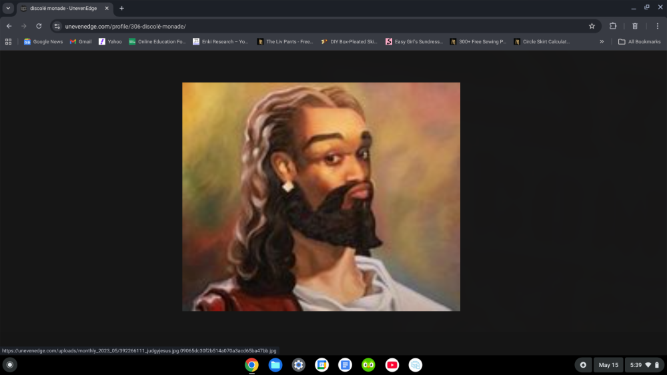Open the Gmail bookmark
667x375 pixels.
pos(81,41)
